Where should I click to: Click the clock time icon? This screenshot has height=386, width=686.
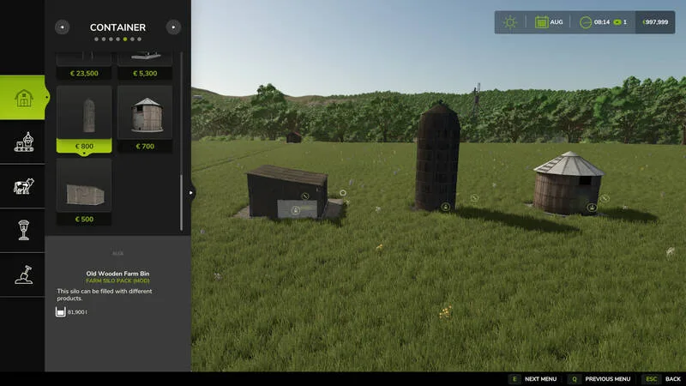click(x=586, y=22)
